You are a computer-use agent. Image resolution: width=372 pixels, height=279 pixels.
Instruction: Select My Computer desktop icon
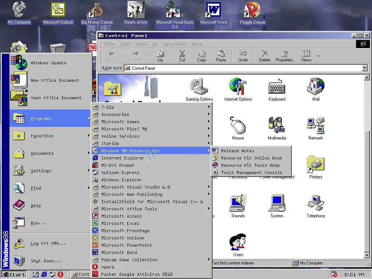(x=19, y=12)
